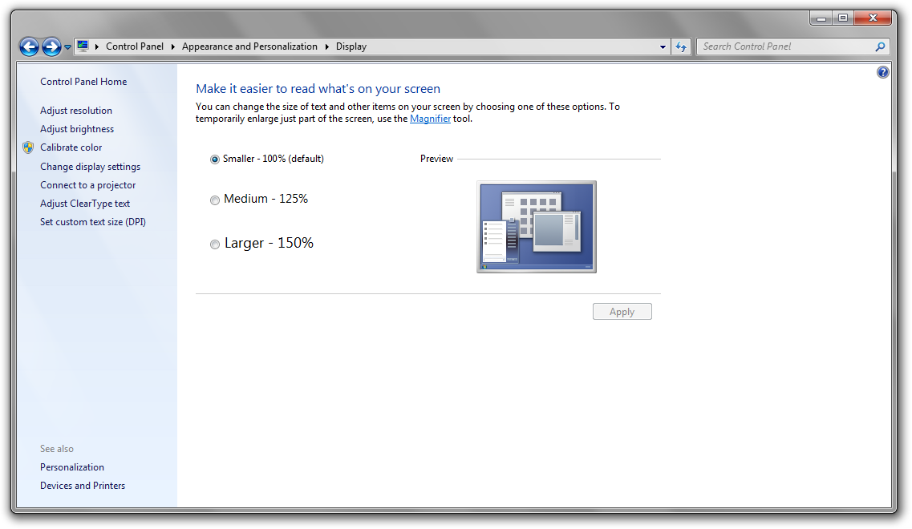Click the Forward navigation arrow button

pyautogui.click(x=51, y=47)
